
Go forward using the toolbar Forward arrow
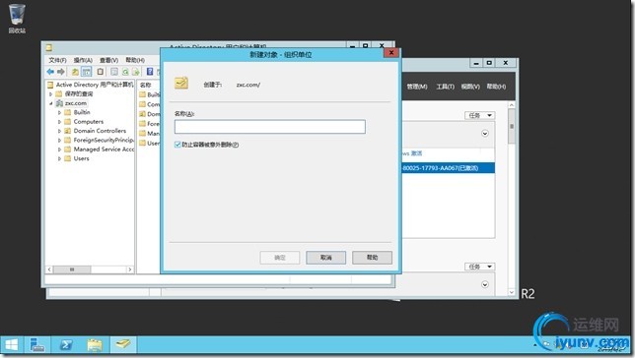[61, 72]
